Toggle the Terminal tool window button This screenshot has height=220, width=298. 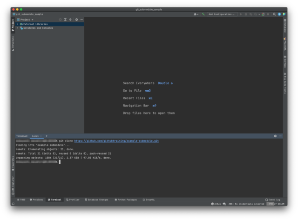[54, 200]
